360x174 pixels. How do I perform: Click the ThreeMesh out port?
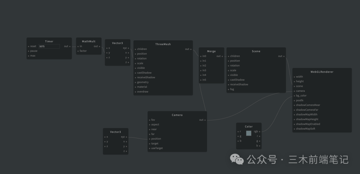click(x=191, y=49)
